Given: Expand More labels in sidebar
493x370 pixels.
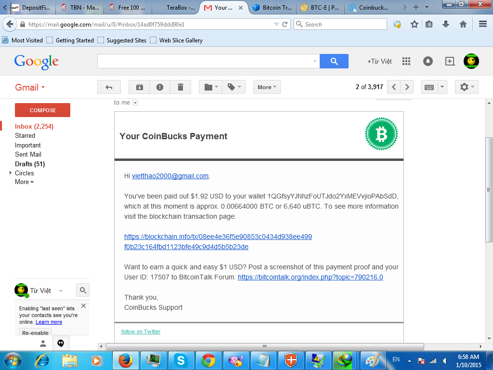Looking at the screenshot, I should point(24,182).
